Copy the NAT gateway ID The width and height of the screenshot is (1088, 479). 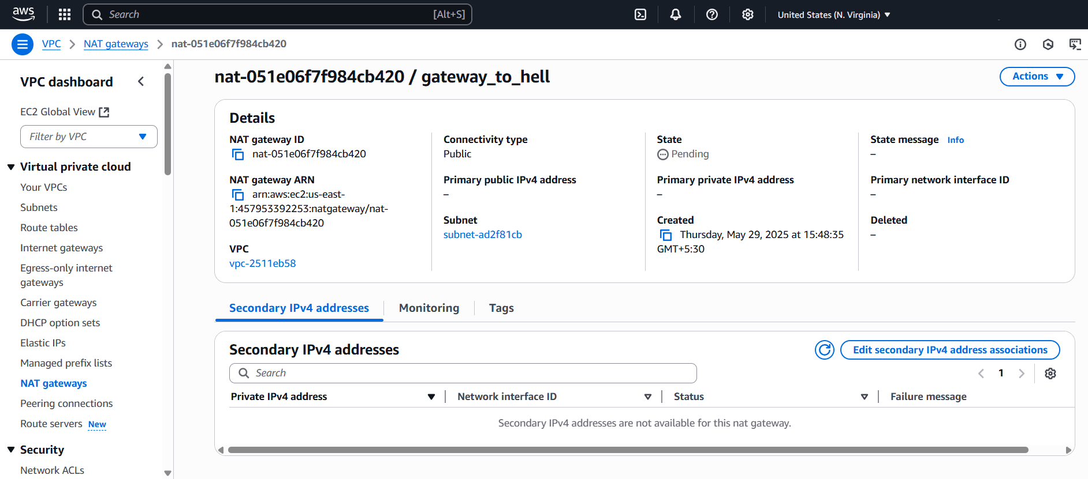coord(237,154)
